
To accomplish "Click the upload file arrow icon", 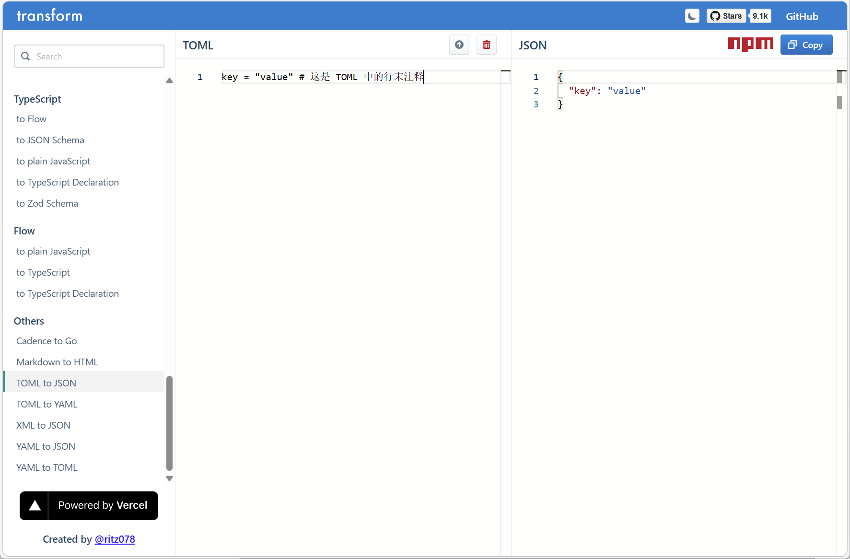I will (x=459, y=45).
